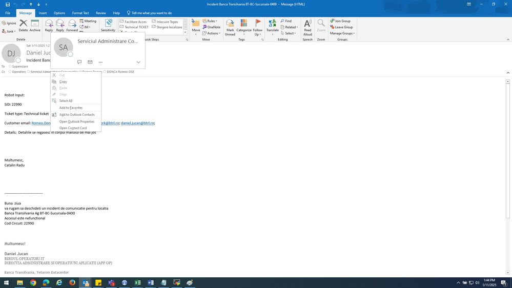
Task: Switch to the Options tab
Action: (x=59, y=13)
